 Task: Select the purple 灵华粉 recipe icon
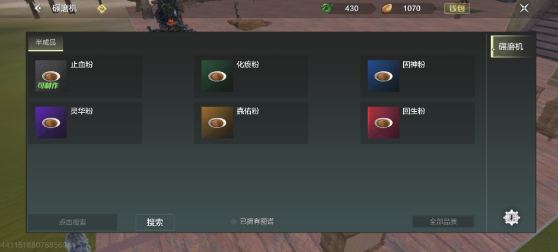[51, 122]
